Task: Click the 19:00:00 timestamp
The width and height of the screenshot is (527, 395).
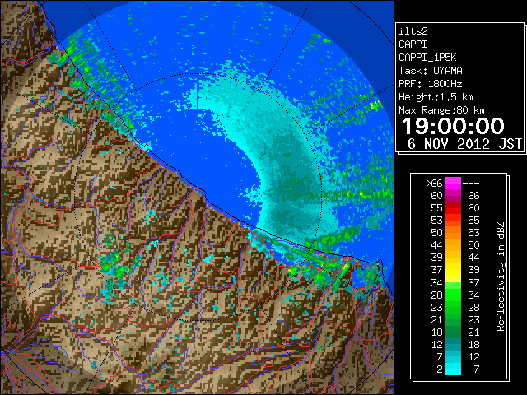Action: pyautogui.click(x=453, y=126)
